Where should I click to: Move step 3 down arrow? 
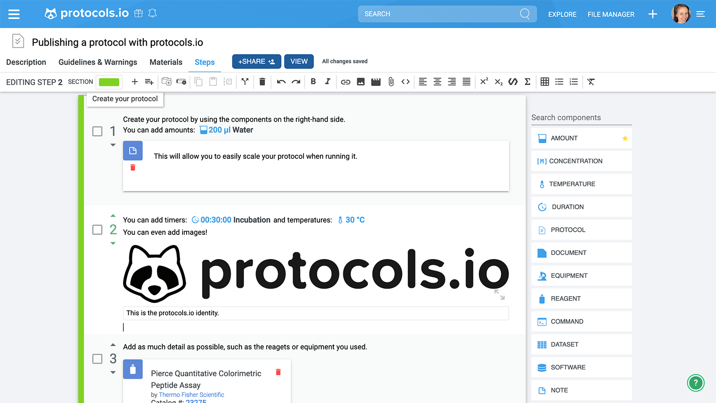tap(113, 373)
